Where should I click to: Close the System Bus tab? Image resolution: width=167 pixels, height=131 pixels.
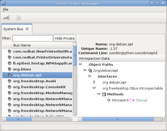27,29
